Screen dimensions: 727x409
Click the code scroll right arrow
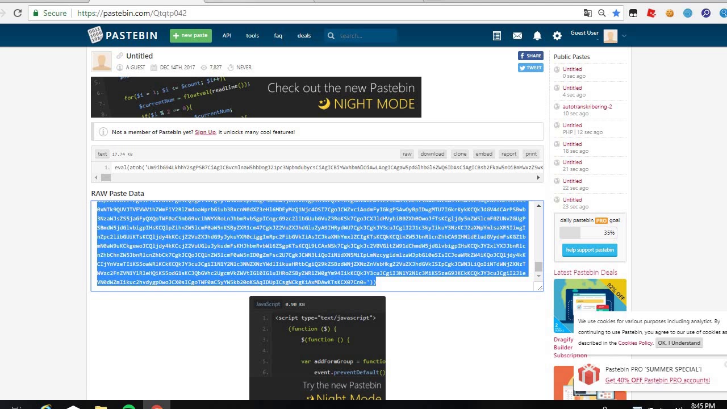click(538, 178)
